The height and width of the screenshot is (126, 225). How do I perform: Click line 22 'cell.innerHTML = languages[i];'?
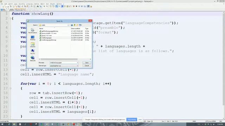tap(63, 112)
